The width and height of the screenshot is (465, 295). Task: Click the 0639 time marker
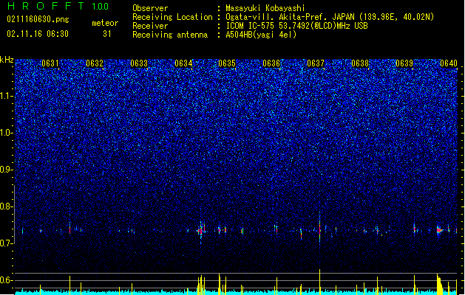pos(404,63)
